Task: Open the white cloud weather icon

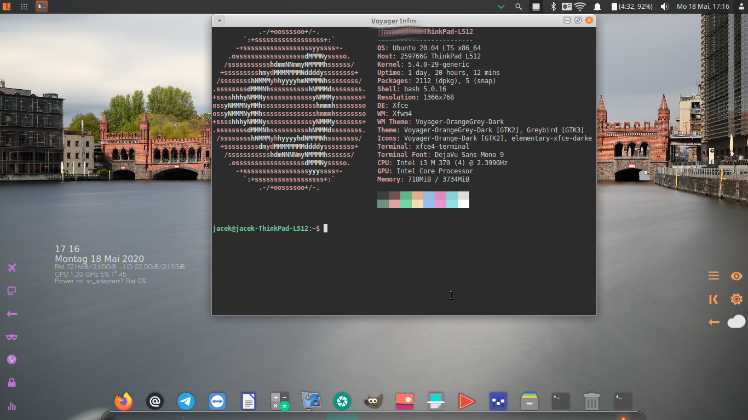Action: tap(737, 322)
